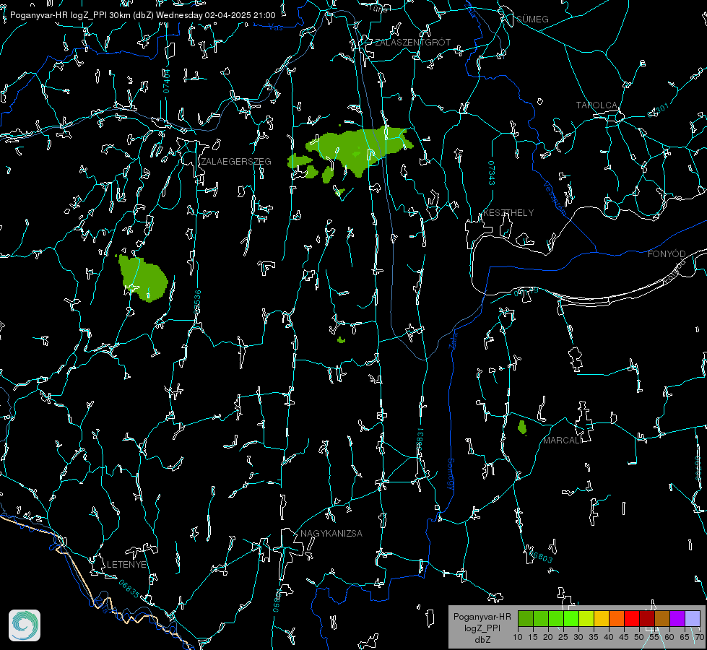The height and width of the screenshot is (650, 707).
Task: Select the yellow 35 dBZ legend swatch
Action: click(x=602, y=618)
